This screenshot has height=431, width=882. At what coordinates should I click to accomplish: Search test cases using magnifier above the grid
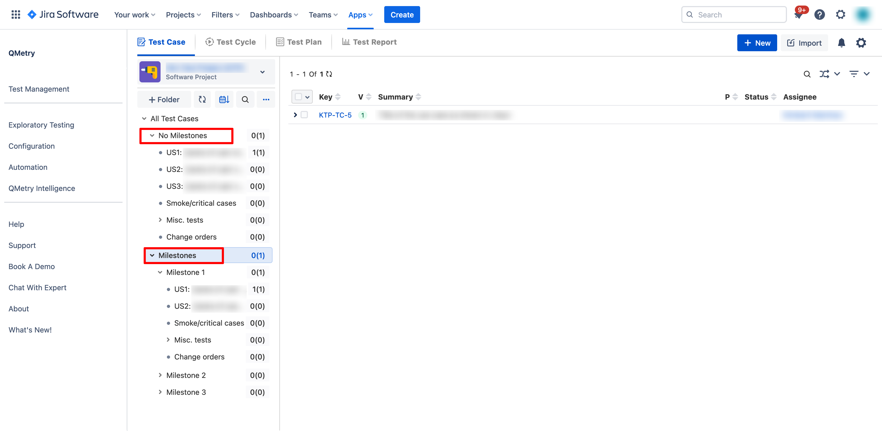[807, 74]
